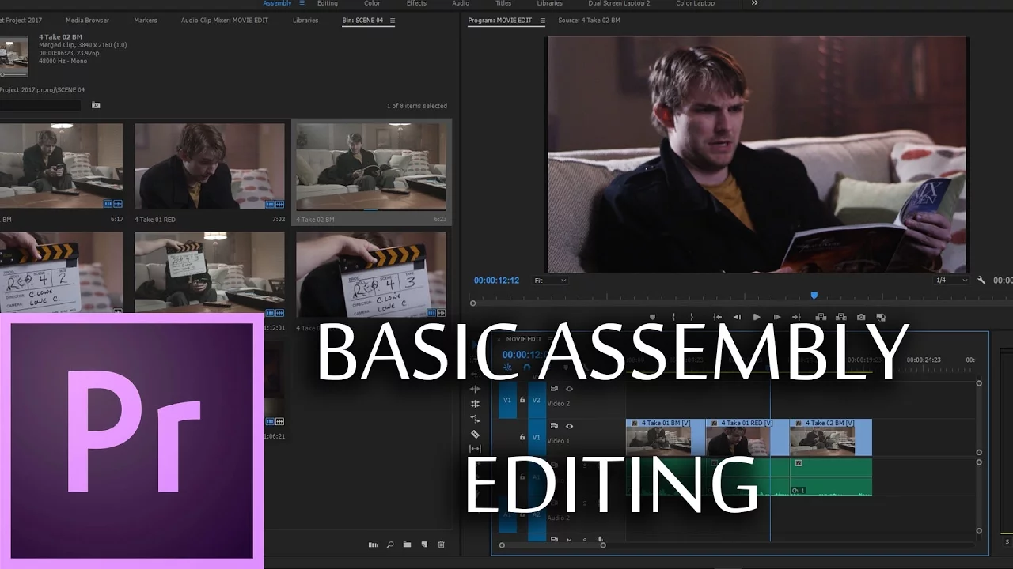Toggle the V2 track target button
This screenshot has height=569, width=1013.
536,401
